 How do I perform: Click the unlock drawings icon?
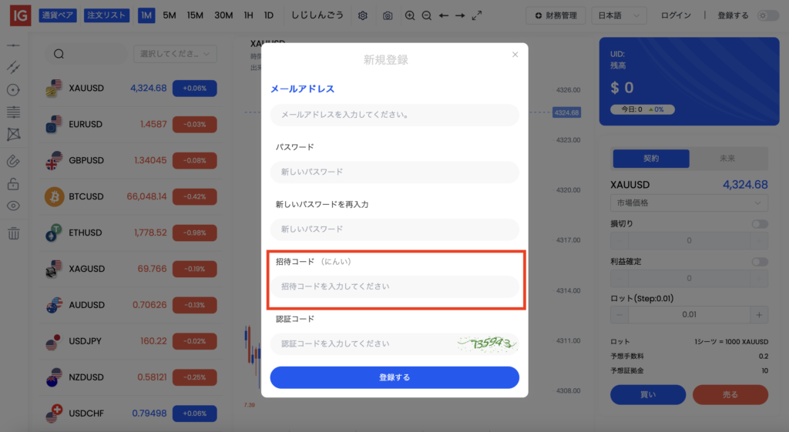tap(14, 183)
